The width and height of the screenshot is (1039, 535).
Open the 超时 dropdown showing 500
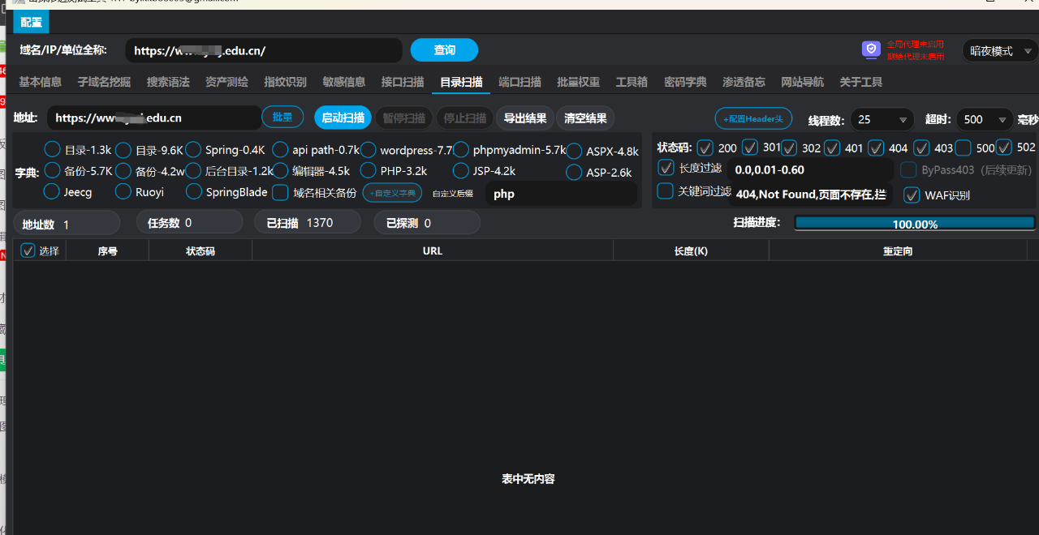[985, 119]
